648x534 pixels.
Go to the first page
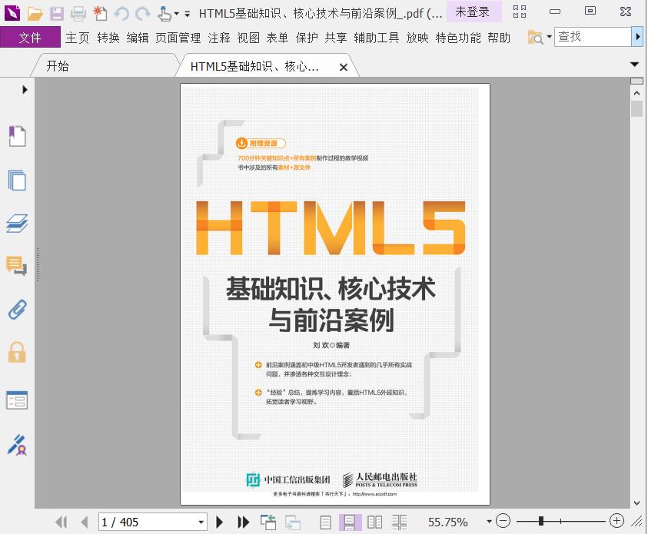coord(61,522)
